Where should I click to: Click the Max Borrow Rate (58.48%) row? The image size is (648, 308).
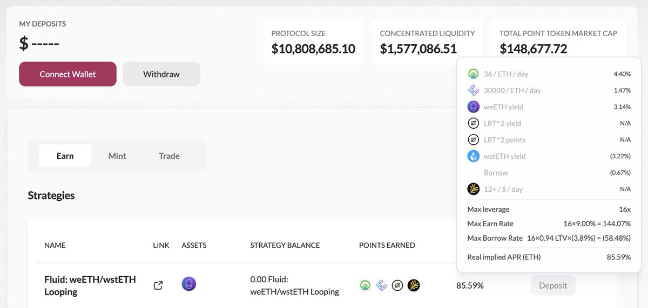(x=549, y=237)
